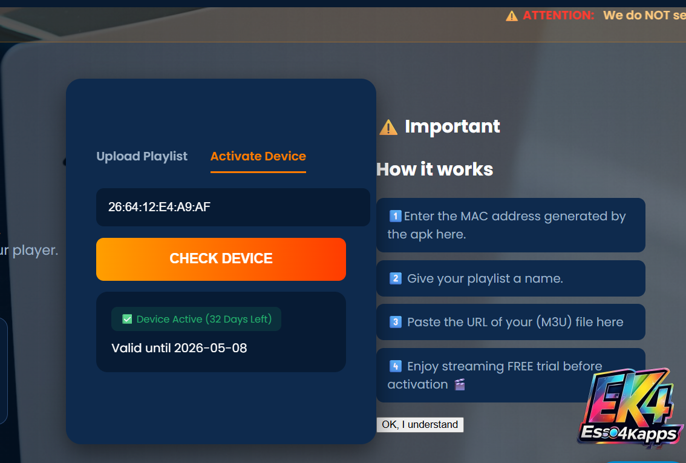Click the green checkmark in Device Active badge
The height and width of the screenshot is (463, 686).
[x=127, y=319]
